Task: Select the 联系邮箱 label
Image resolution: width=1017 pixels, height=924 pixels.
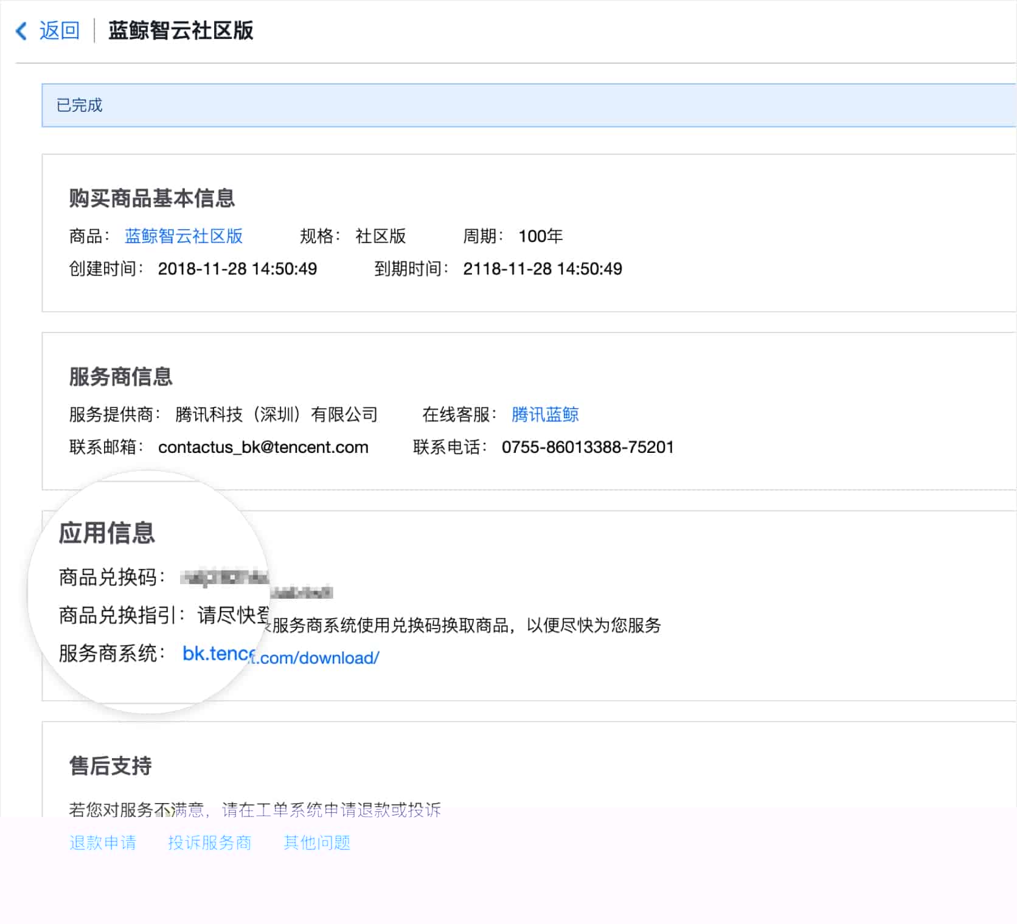Action: click(106, 447)
